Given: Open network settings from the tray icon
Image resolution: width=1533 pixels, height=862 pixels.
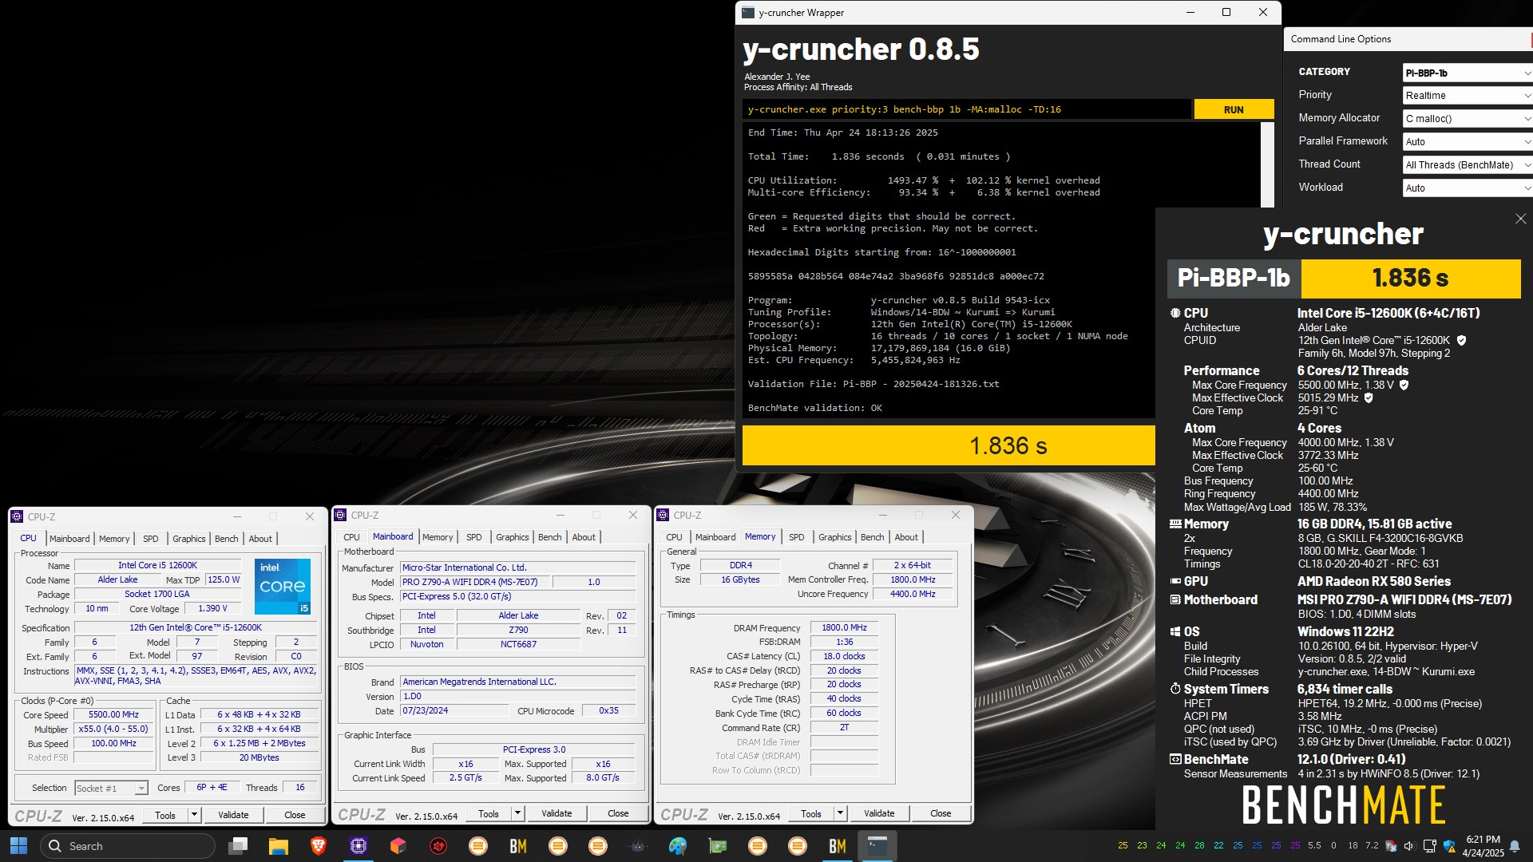Looking at the screenshot, I should [1429, 846].
